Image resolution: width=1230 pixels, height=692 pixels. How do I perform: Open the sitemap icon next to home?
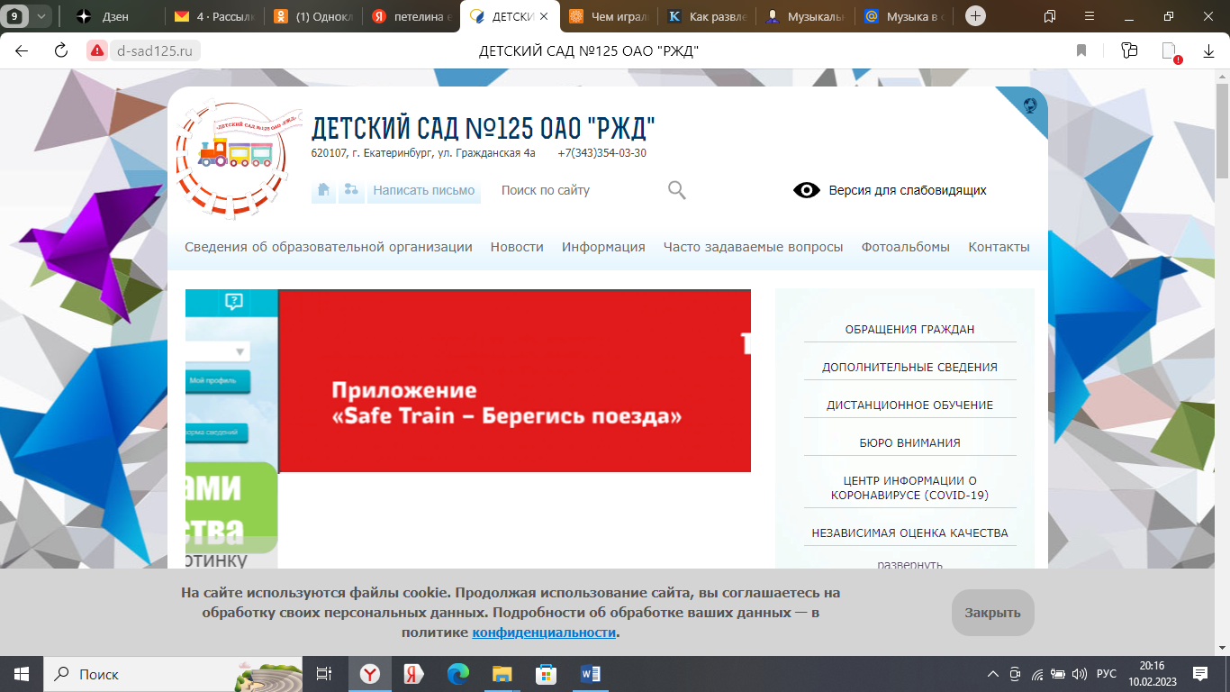[351, 190]
